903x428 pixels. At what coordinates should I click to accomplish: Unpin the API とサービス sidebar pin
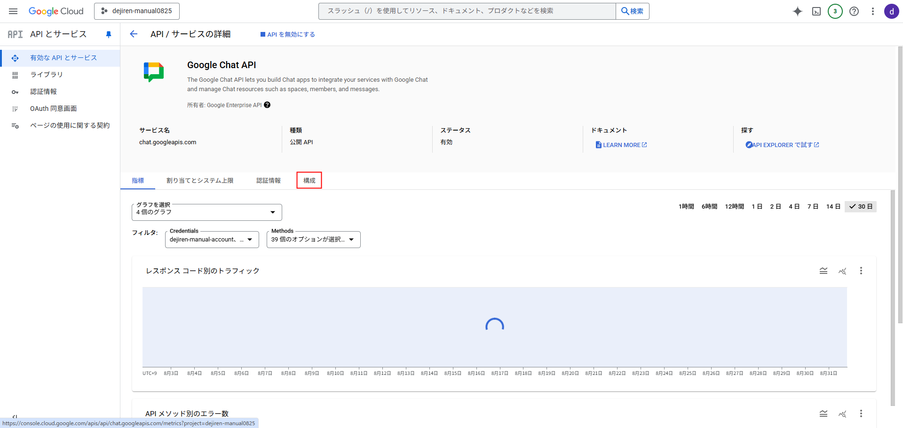pos(109,34)
